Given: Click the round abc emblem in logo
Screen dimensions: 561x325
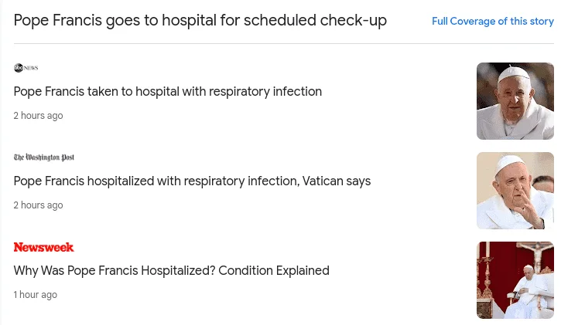Looking at the screenshot, I should [19, 68].
